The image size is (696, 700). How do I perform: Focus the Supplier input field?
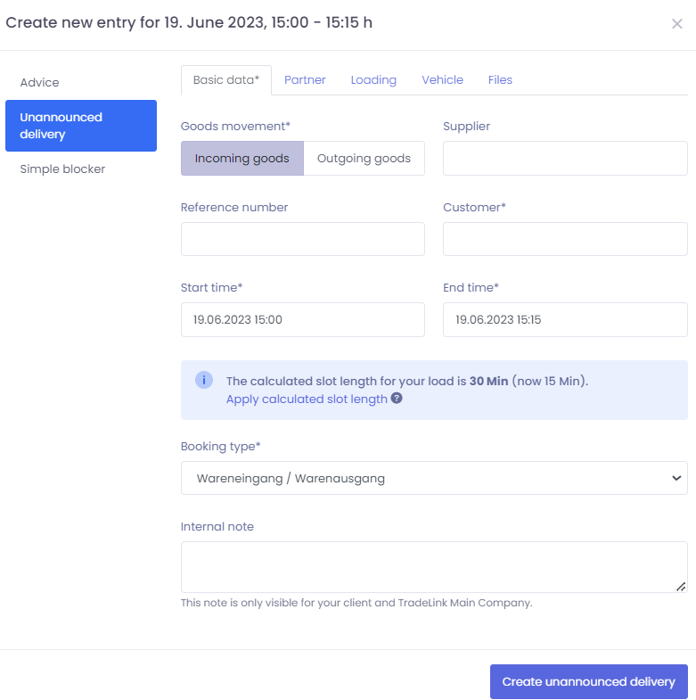tap(565, 159)
